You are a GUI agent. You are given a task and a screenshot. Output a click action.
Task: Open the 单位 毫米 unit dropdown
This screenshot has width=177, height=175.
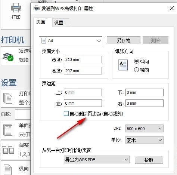coord(145,140)
